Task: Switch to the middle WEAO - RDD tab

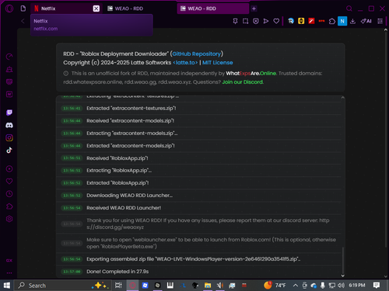Action: [140, 9]
